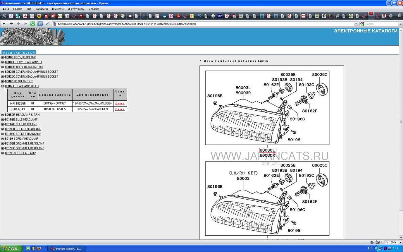Viewport: 403px width, 252px height.
Task: Open the 80193C SOCKET,HEADLAMP link
Action: point(23,134)
